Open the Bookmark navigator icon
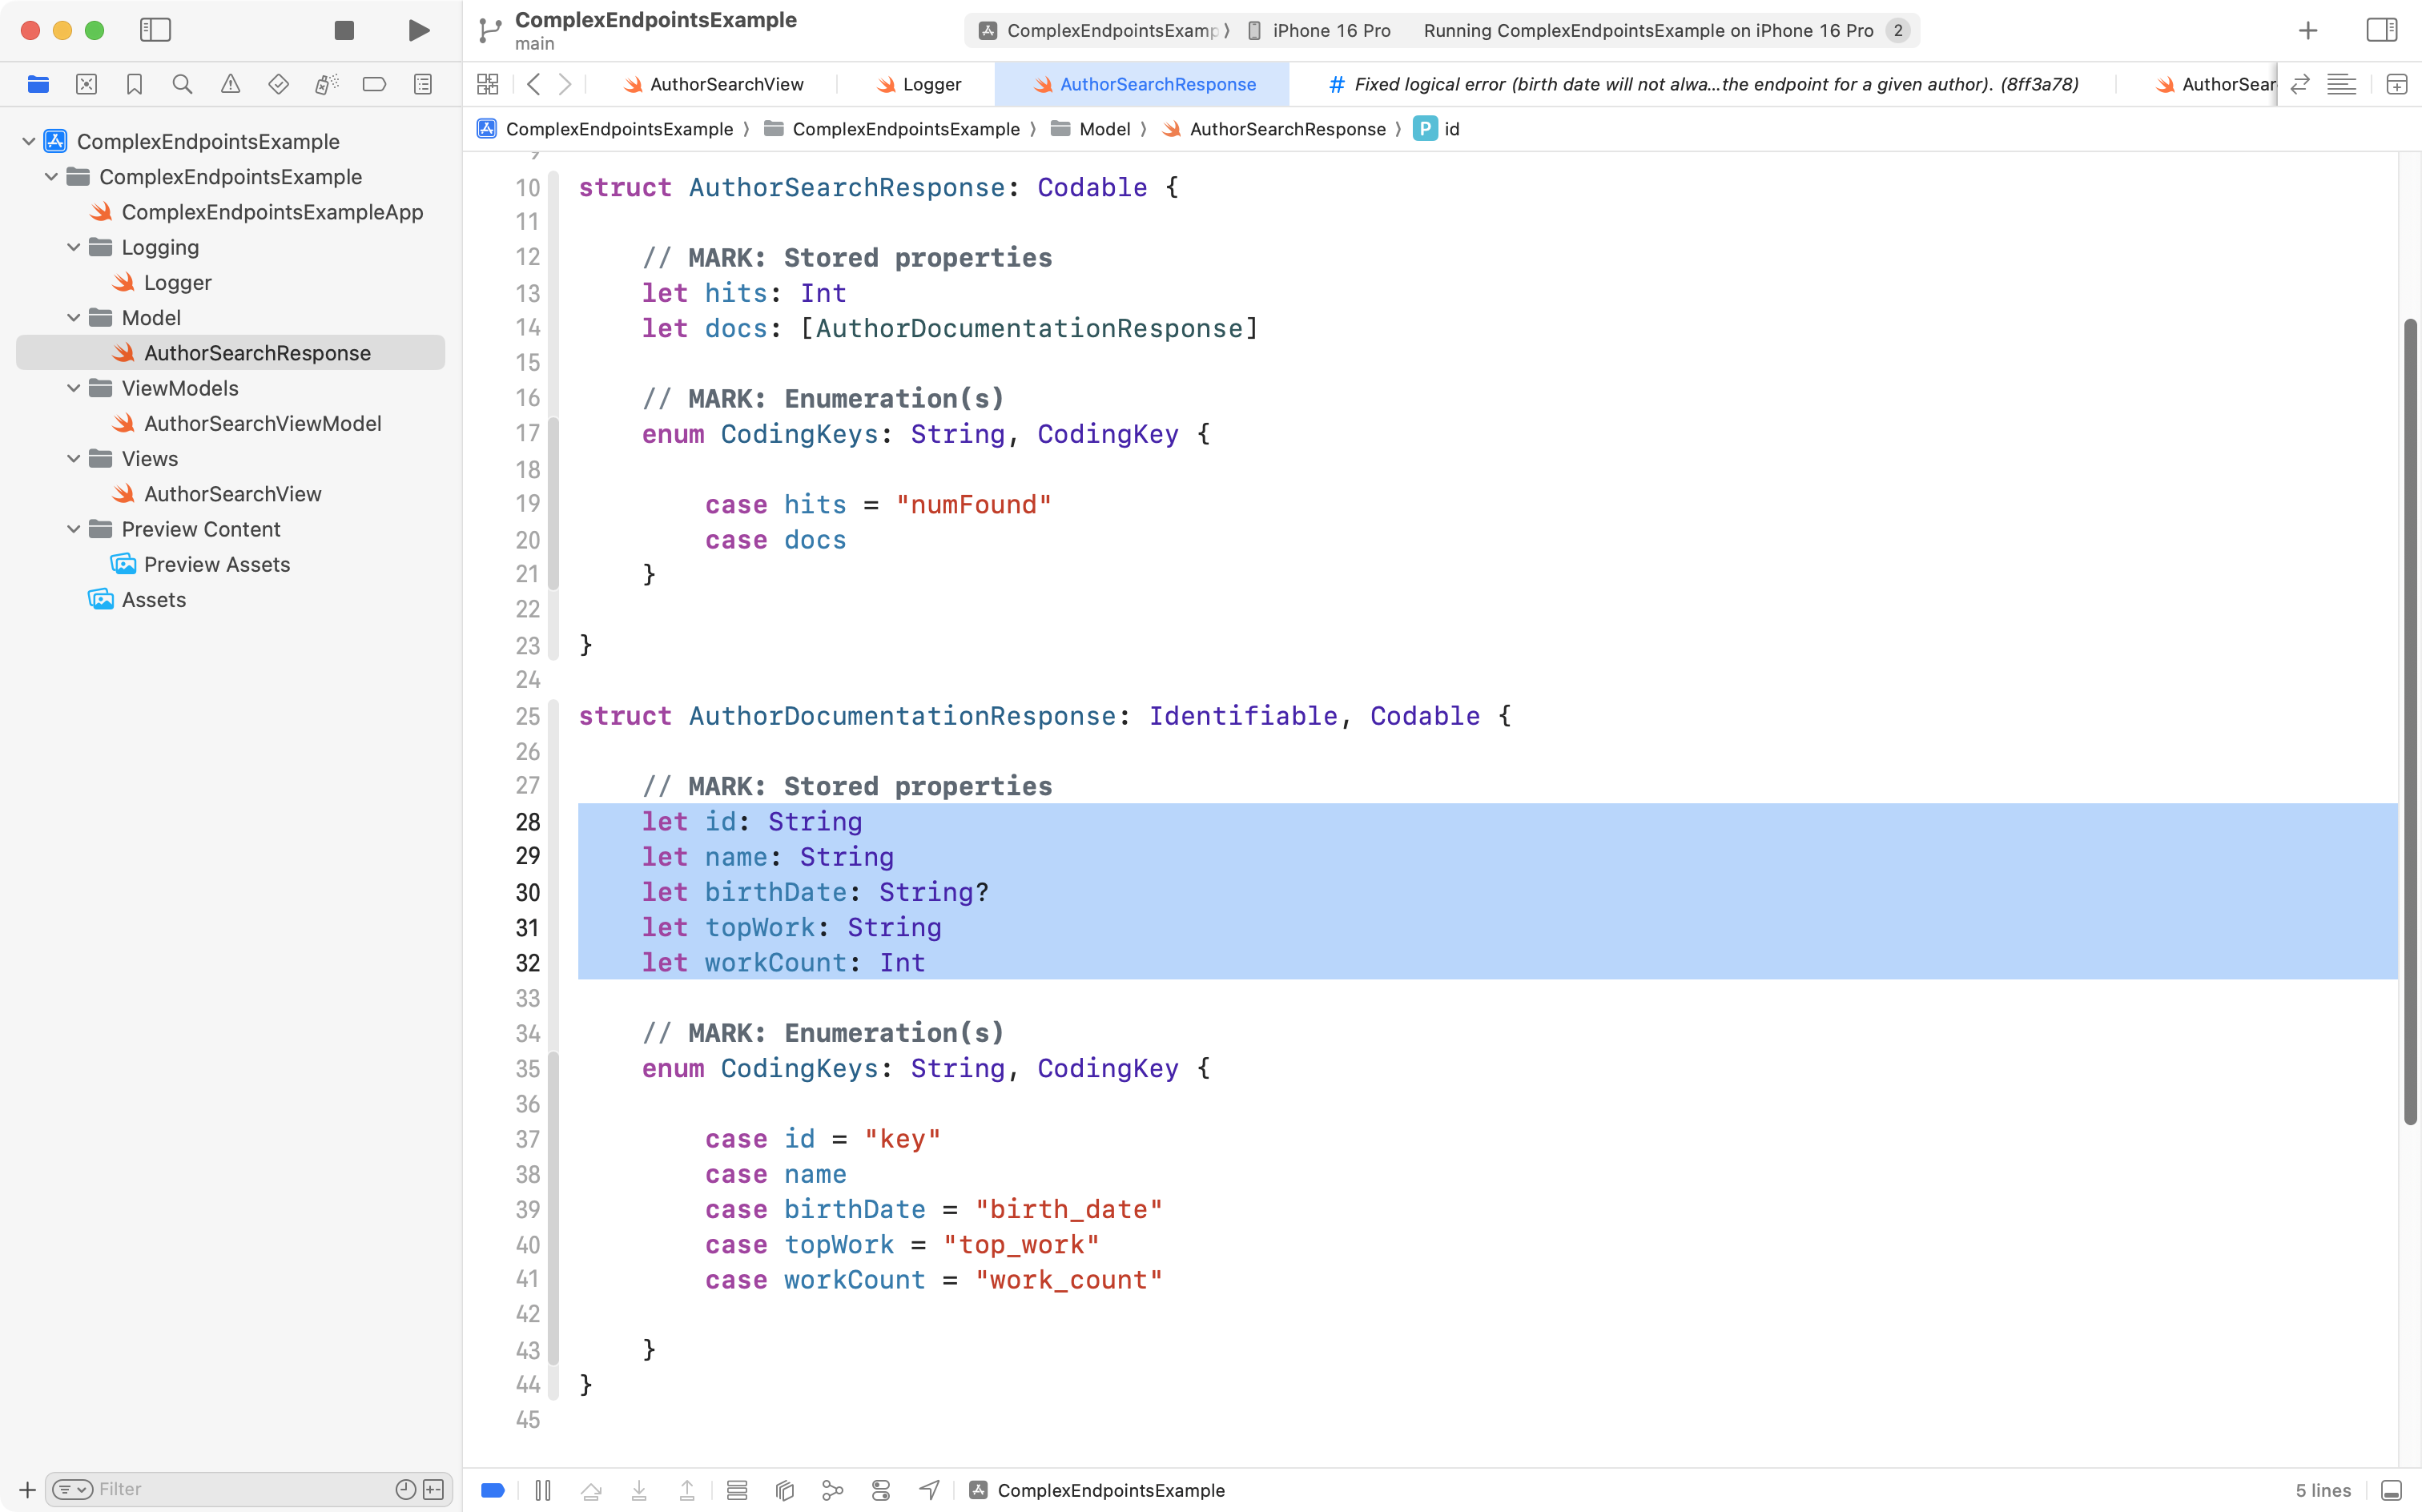Screen dimensions: 2422x1512 pyautogui.click(x=134, y=85)
